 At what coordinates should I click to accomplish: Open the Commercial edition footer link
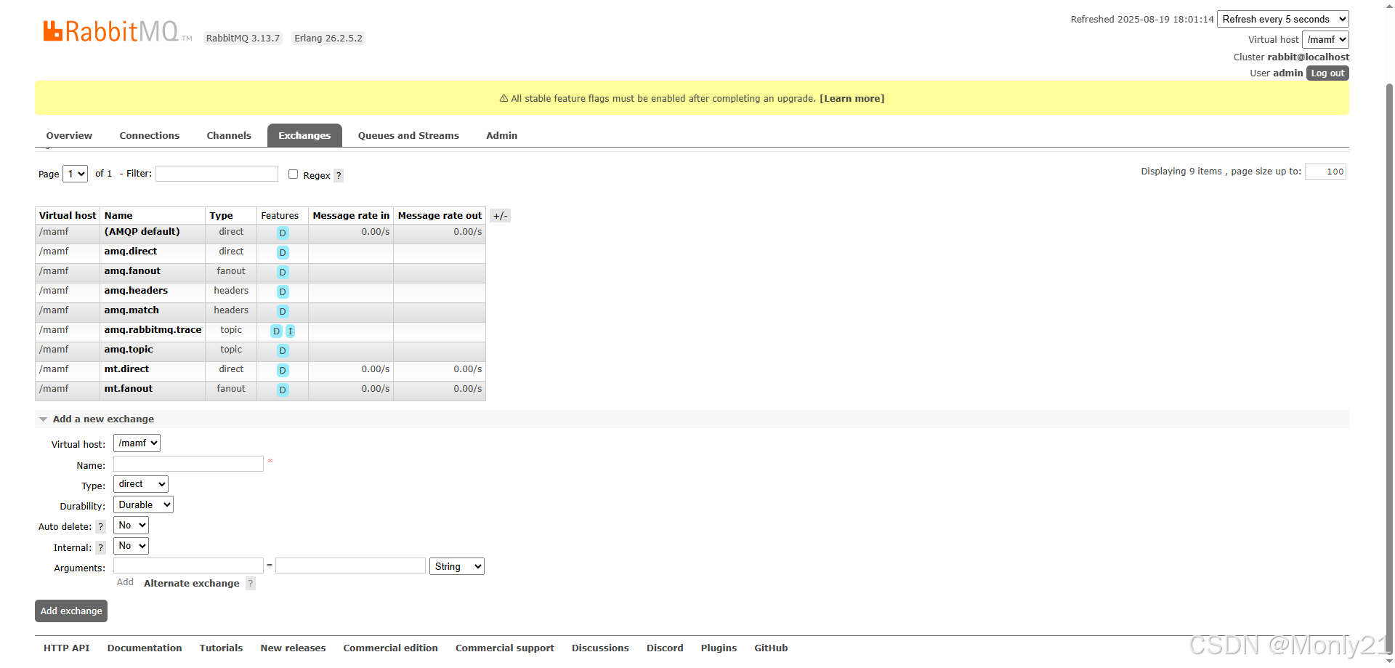[x=390, y=648]
